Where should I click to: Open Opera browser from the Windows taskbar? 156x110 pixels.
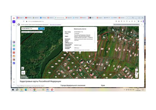(52, 90)
